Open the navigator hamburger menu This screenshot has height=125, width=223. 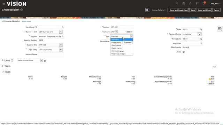(4, 4)
